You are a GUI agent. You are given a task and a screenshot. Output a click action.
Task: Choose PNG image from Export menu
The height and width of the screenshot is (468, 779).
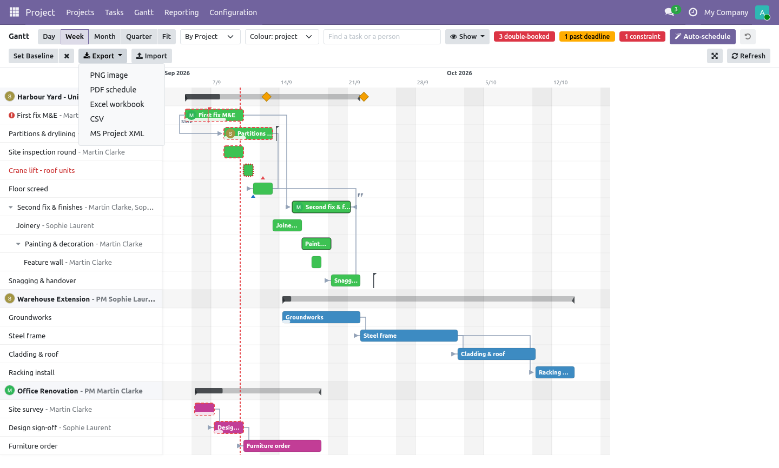(122, 75)
